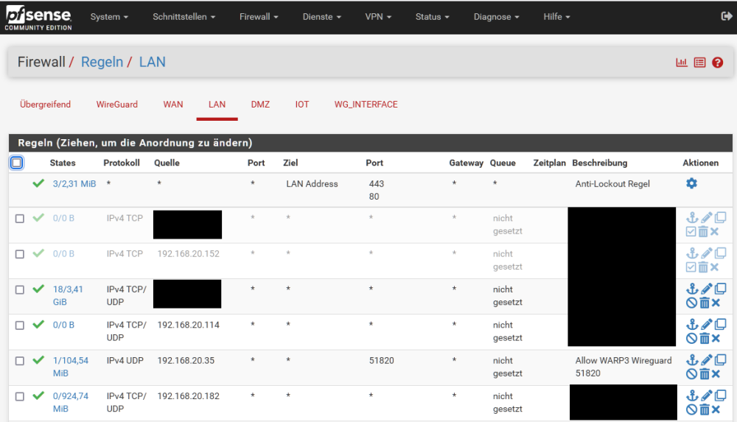Expand the System dropdown menu
This screenshot has width=737, height=422.
(x=109, y=16)
